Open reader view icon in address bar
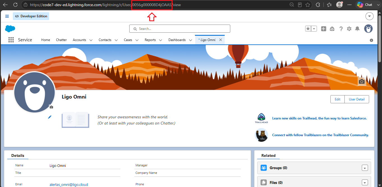Viewport: 382px width, 187px height. [300, 5]
